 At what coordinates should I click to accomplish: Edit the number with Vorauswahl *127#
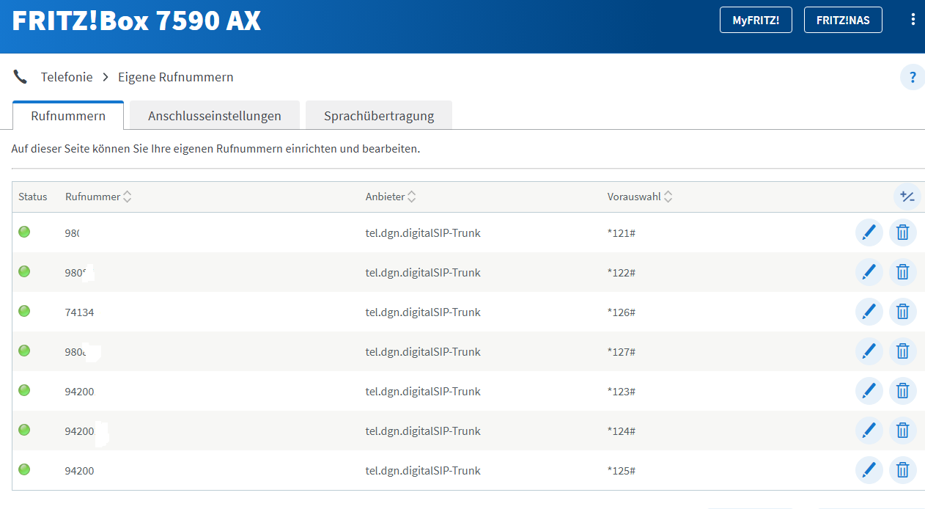click(869, 351)
